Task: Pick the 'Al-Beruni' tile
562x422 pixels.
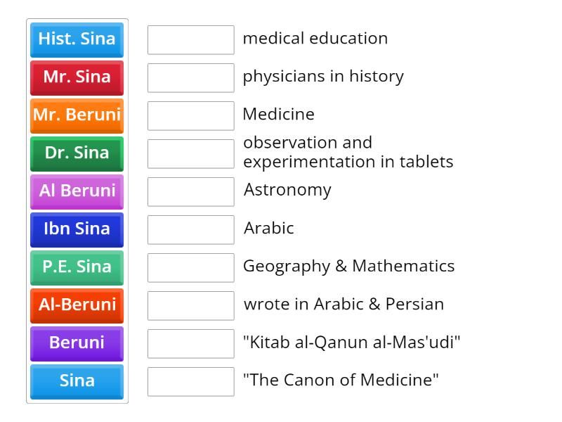Action: 77,306
